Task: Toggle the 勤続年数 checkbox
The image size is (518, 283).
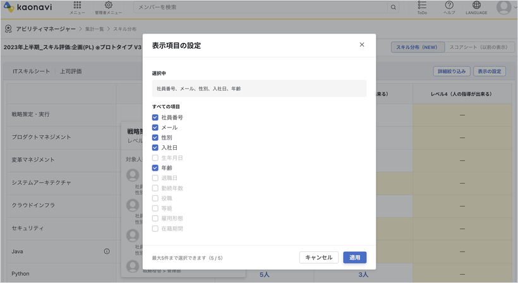Action: [x=155, y=188]
